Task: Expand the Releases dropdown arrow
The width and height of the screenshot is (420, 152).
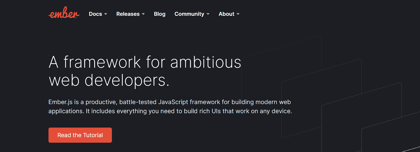Action: pyautogui.click(x=143, y=14)
